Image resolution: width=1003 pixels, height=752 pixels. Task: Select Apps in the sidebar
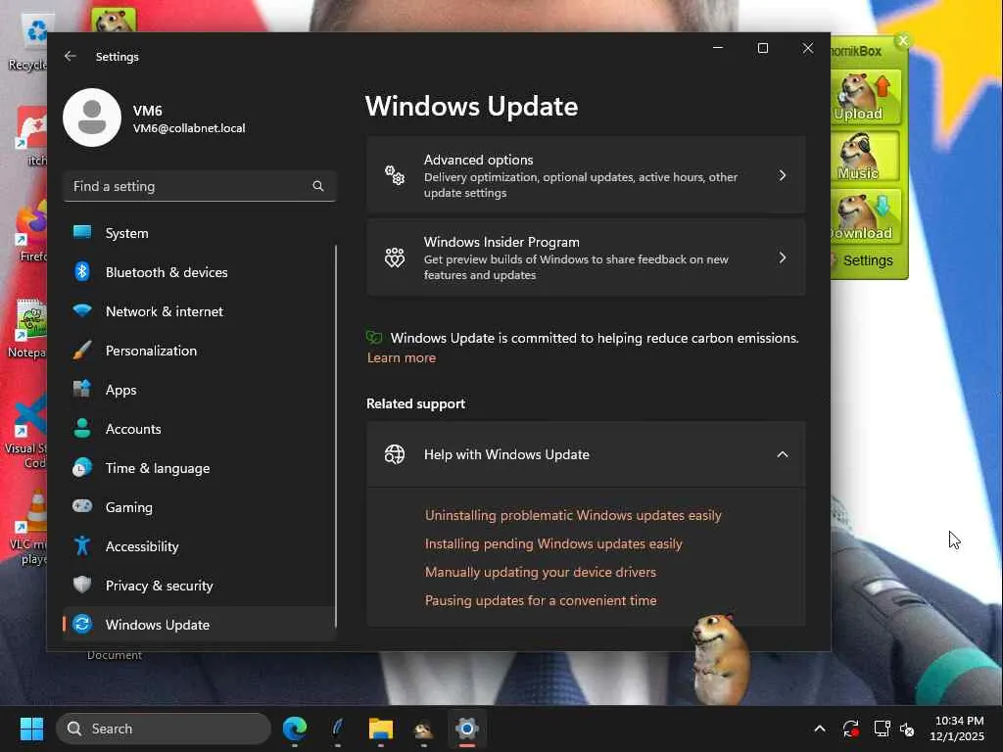point(200,390)
